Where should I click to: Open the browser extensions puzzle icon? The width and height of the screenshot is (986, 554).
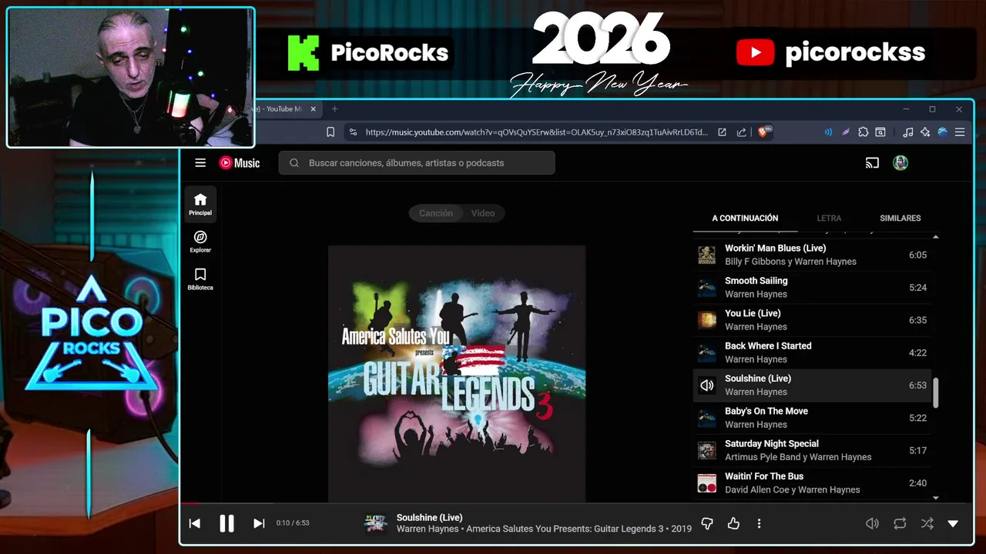[x=863, y=132]
